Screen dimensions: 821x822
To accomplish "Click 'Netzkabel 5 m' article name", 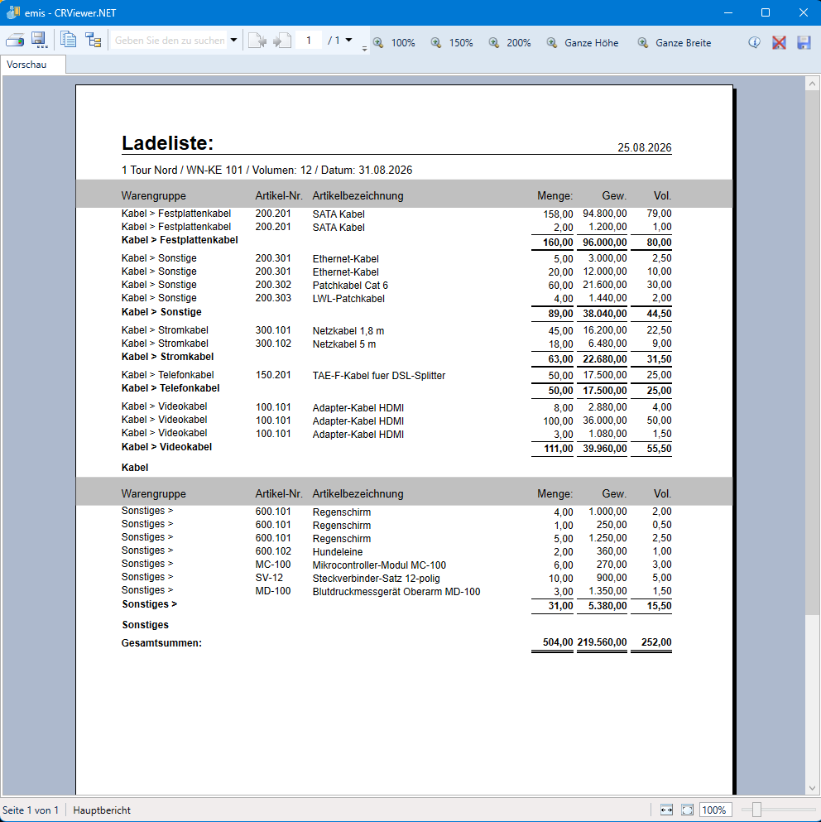I will click(x=344, y=344).
